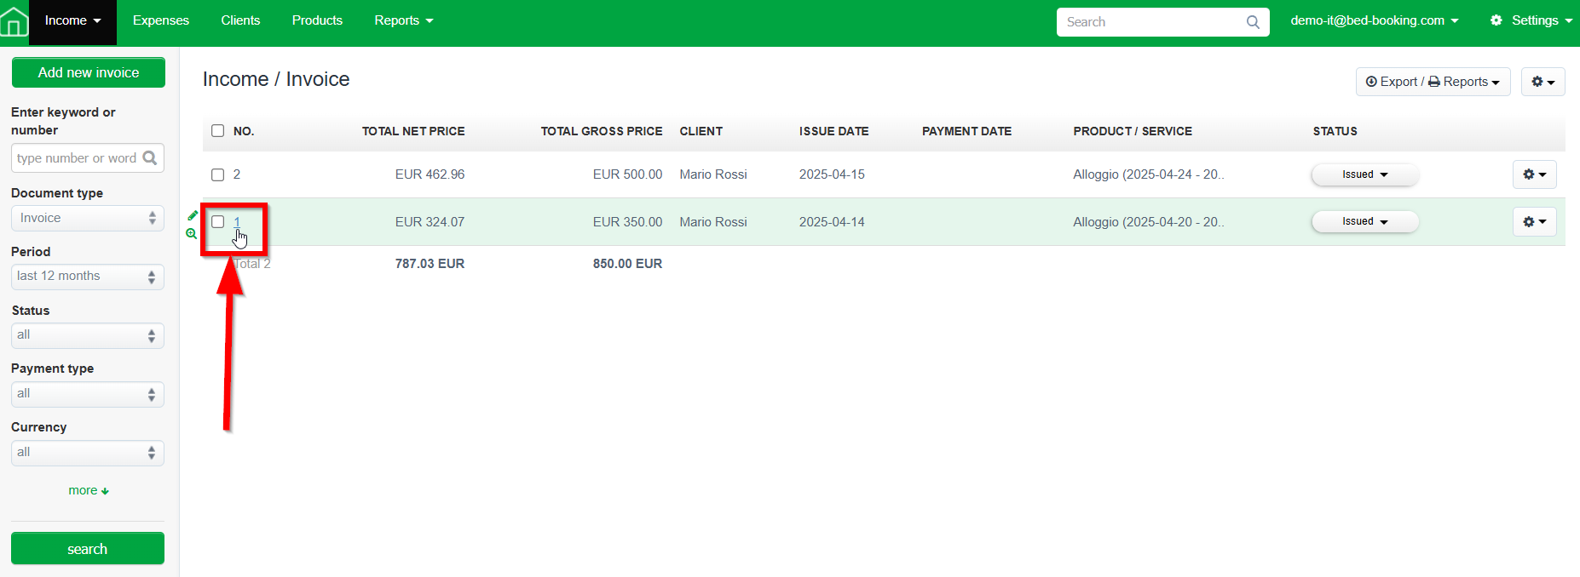Click EUR 500.00 gross price cell
Image resolution: width=1580 pixels, height=577 pixels.
(x=627, y=174)
